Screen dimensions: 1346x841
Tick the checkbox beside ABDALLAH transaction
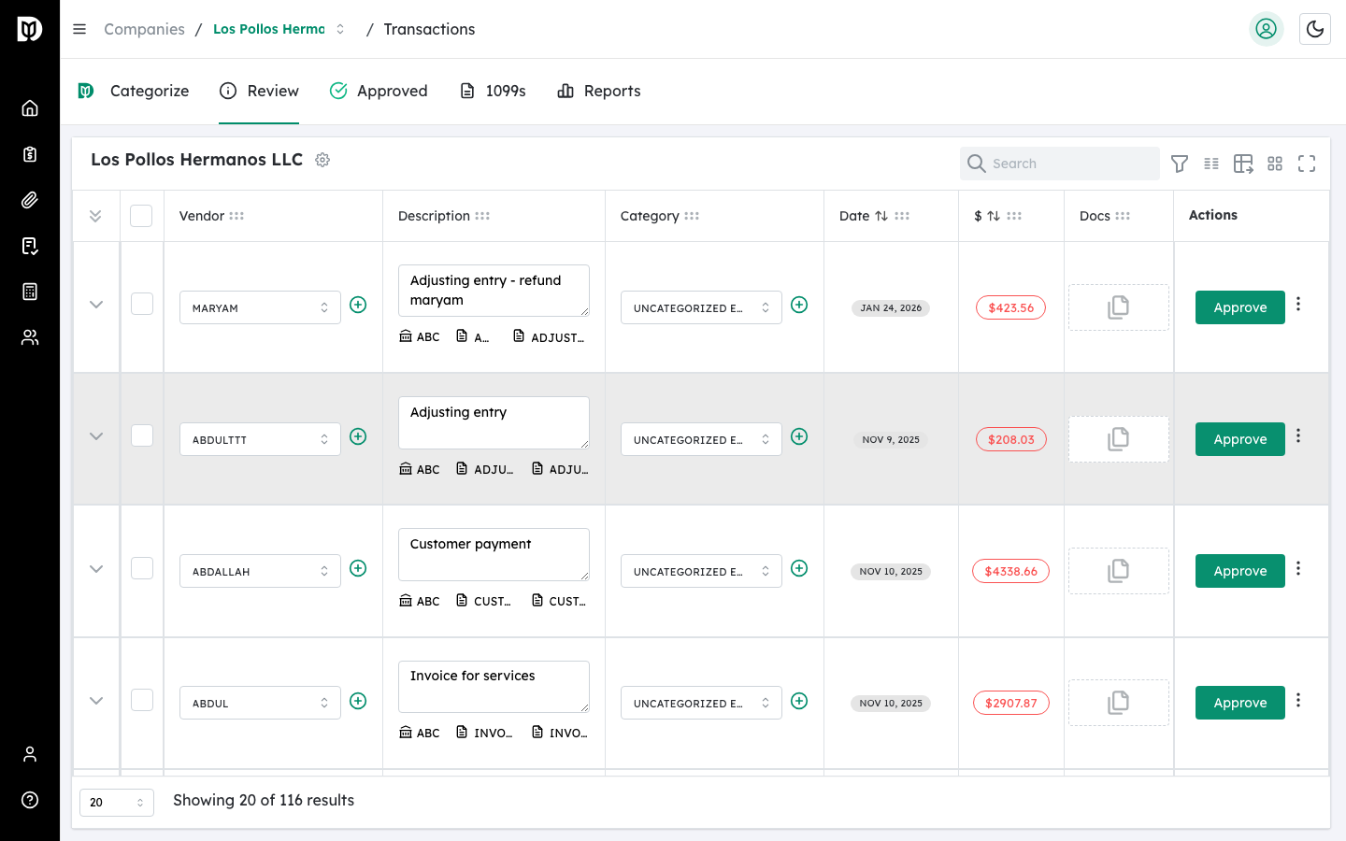point(141,568)
